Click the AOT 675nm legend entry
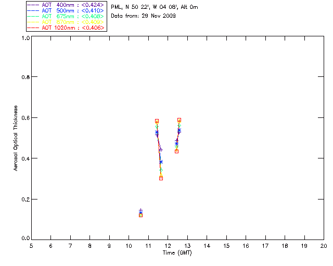333x266 pixels. pyautogui.click(x=66, y=16)
